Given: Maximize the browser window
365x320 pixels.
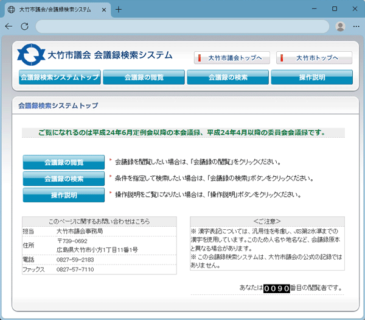Looking at the screenshot, I should 335,9.
